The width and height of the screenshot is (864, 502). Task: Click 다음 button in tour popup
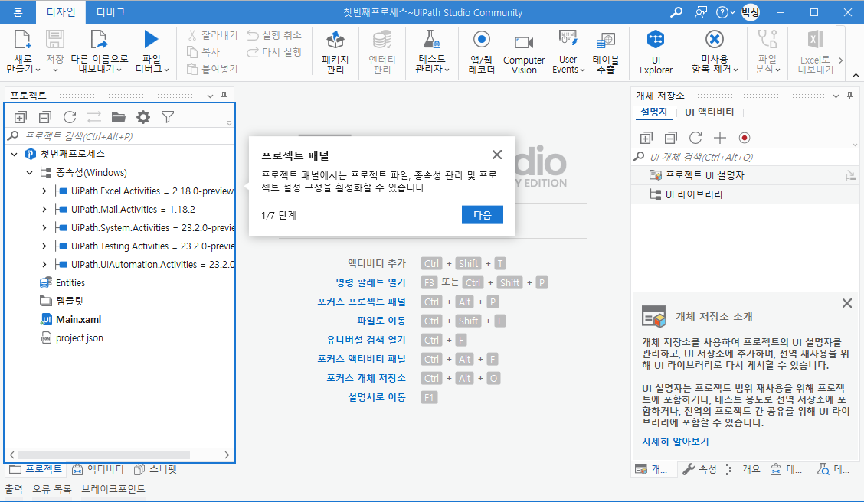pyautogui.click(x=482, y=215)
